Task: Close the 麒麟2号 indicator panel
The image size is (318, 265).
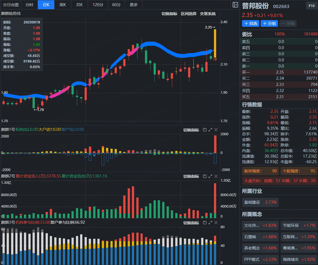Action: (216, 176)
